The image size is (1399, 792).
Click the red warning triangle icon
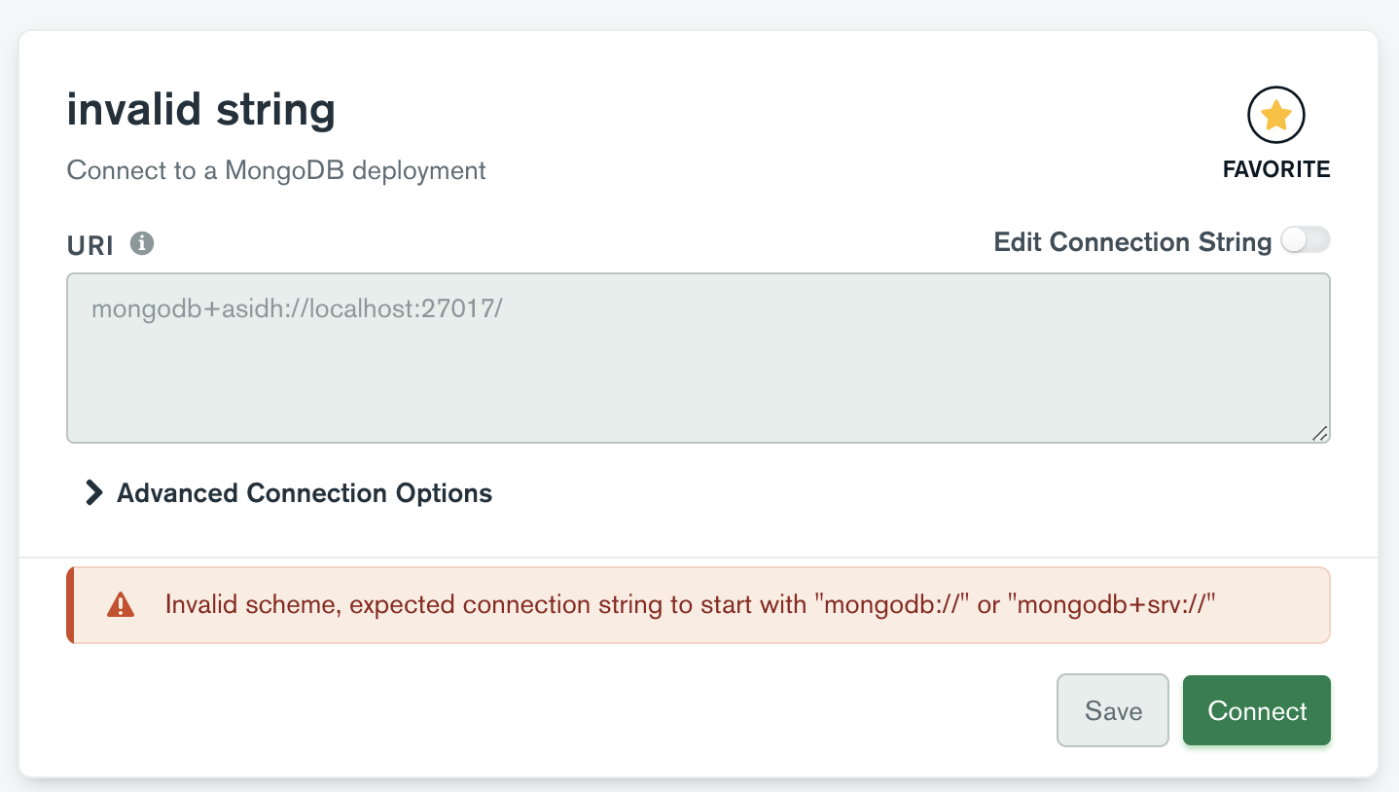[x=120, y=605]
